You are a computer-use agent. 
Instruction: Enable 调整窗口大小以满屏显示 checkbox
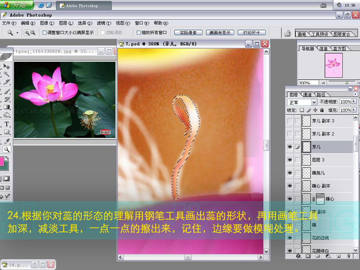tap(45, 33)
